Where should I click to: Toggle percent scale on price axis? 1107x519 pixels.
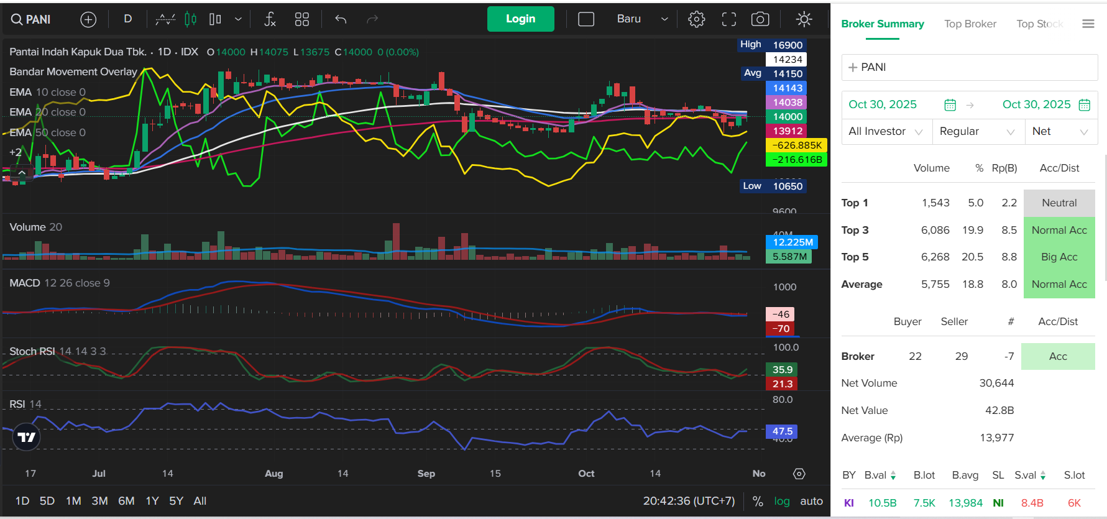point(758,501)
